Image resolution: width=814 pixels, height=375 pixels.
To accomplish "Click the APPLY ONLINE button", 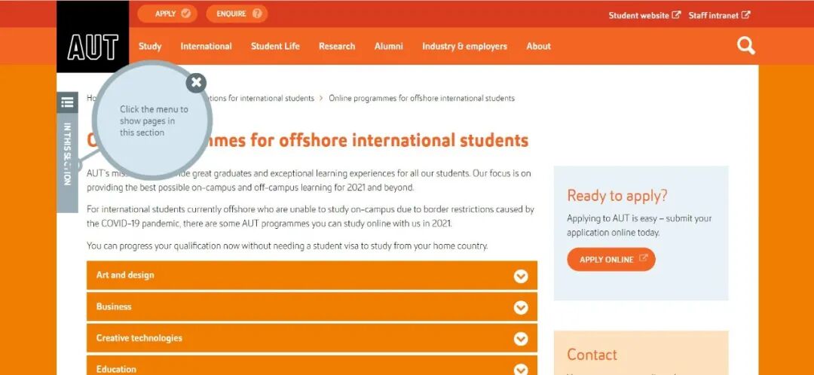I will (611, 259).
